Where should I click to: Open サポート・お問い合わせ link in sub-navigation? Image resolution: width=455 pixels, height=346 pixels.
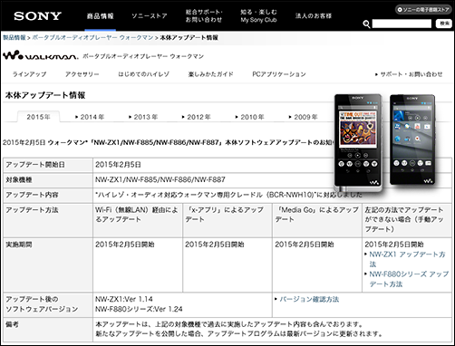409,74
